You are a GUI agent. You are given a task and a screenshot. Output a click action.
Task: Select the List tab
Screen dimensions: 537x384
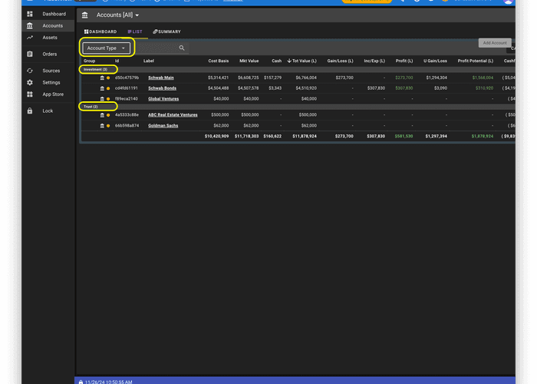tap(135, 31)
